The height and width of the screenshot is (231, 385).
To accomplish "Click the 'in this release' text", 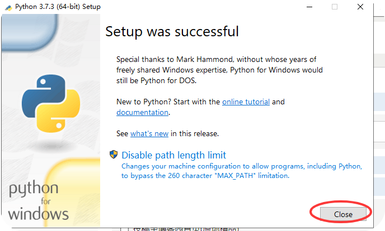I will [194, 134].
